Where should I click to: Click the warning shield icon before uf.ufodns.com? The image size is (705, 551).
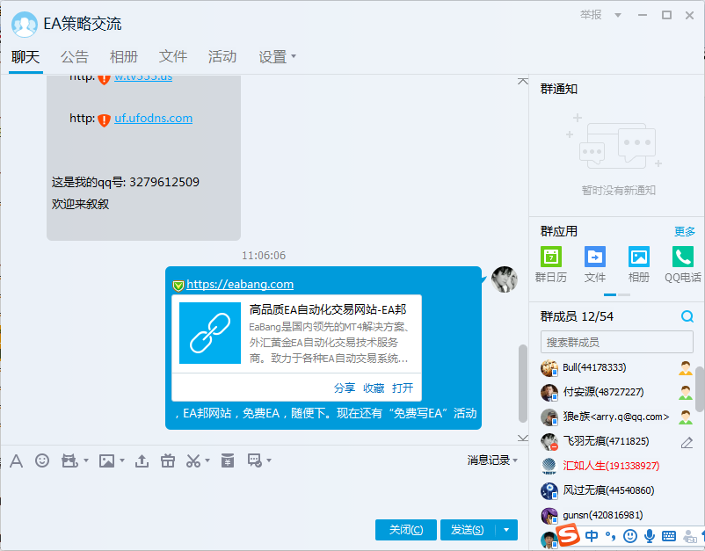(x=104, y=120)
